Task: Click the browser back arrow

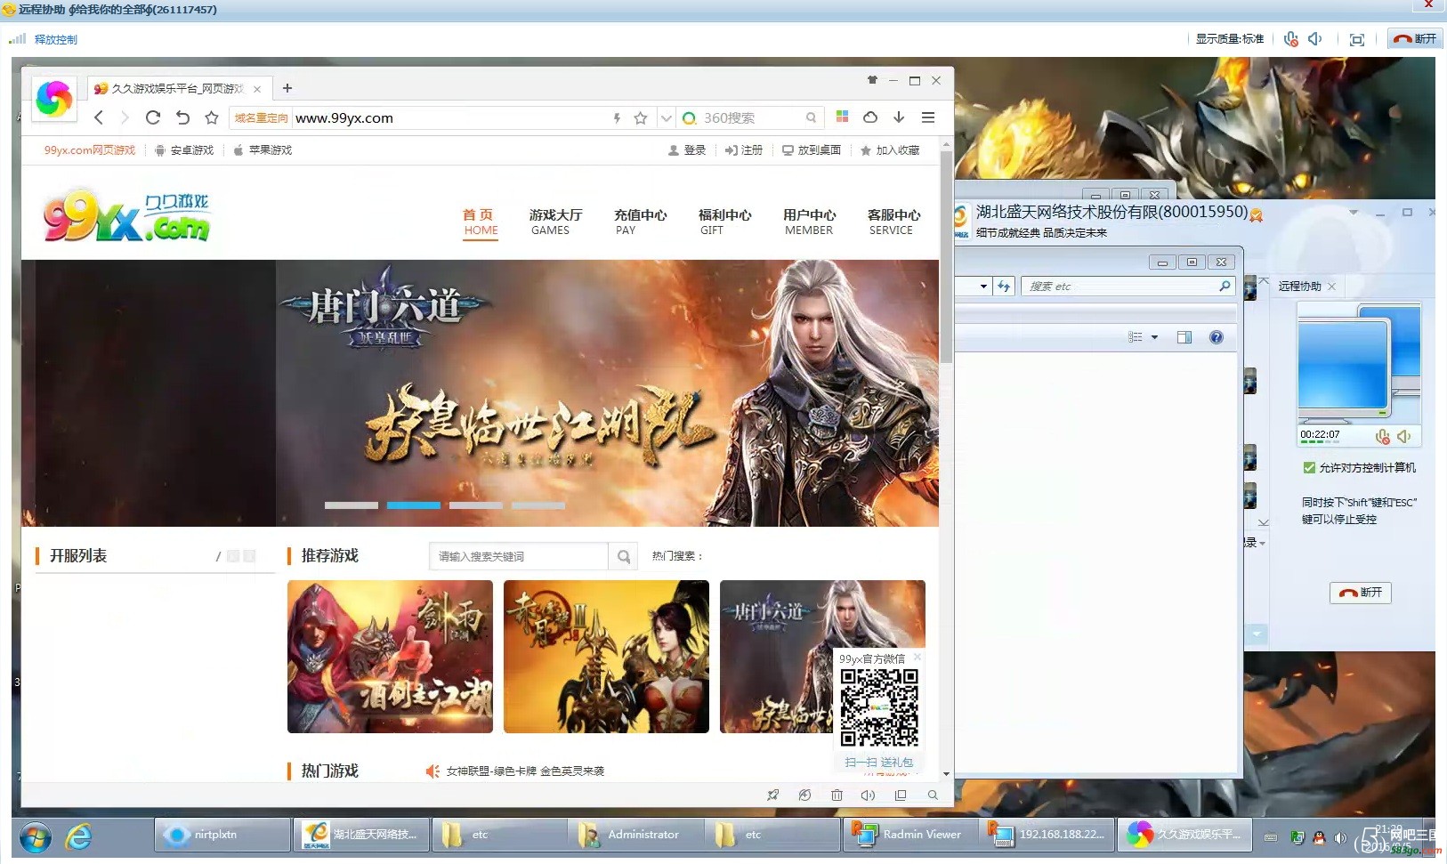Action: (99, 117)
